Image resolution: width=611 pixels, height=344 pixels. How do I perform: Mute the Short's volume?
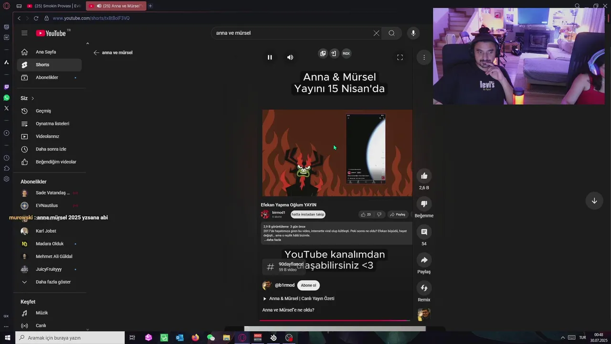290,57
